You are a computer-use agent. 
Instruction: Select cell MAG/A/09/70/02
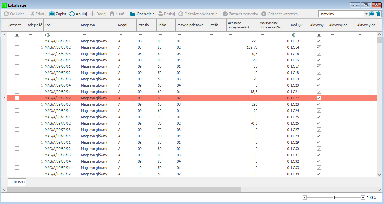click(x=62, y=123)
